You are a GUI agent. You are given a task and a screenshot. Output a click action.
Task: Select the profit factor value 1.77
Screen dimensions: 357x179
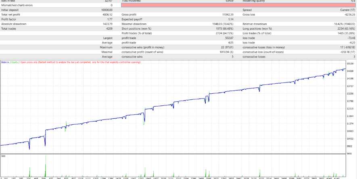point(110,19)
